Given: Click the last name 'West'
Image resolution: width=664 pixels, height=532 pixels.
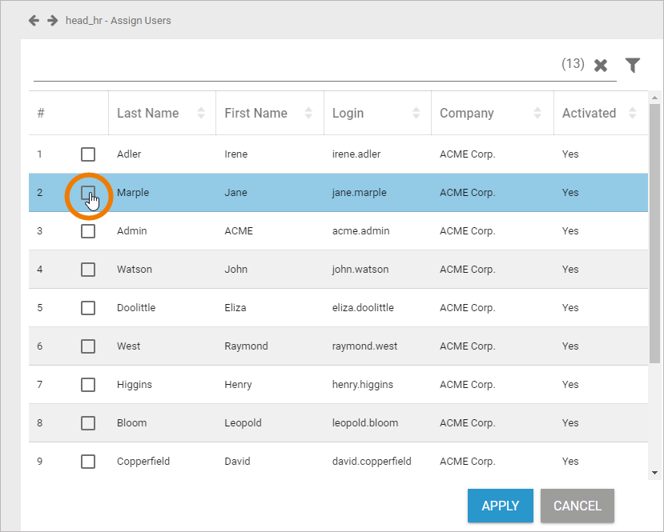Looking at the screenshot, I should pyautogui.click(x=128, y=346).
